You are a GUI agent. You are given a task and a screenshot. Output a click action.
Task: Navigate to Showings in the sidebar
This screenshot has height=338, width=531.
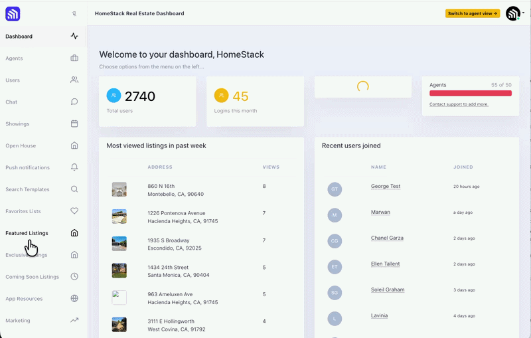(x=43, y=124)
